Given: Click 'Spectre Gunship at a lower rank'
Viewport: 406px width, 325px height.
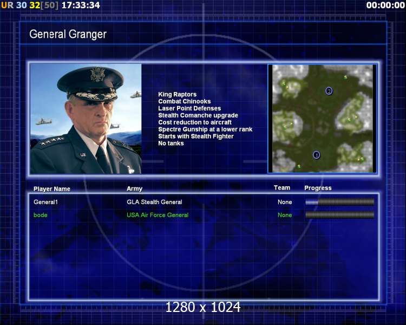Looking at the screenshot, I should [205, 129].
